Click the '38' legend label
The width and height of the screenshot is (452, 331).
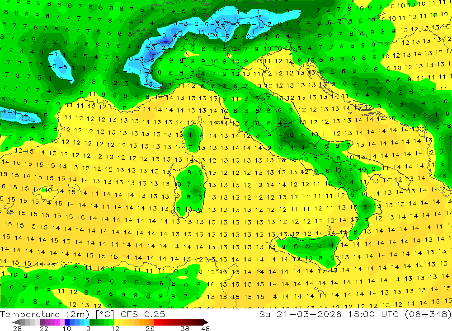(185, 329)
